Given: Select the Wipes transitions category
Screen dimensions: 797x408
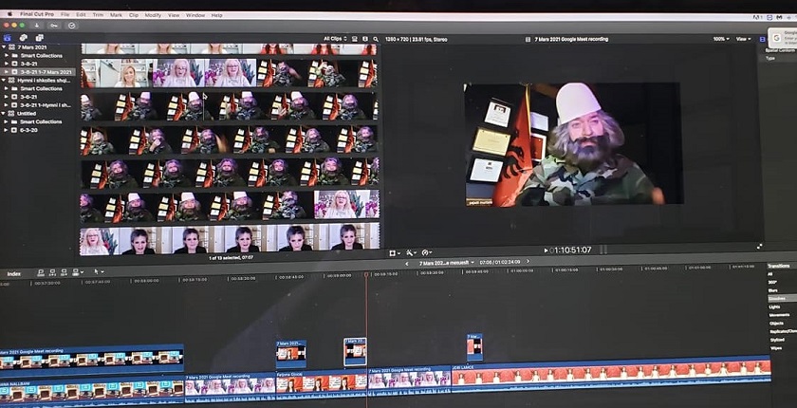Looking at the screenshot, I should coord(776,348).
